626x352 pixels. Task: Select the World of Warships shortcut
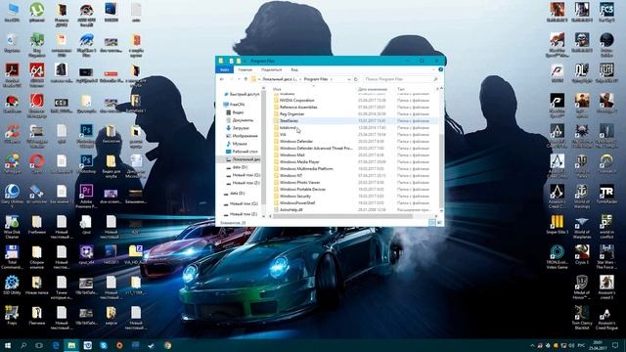click(582, 196)
